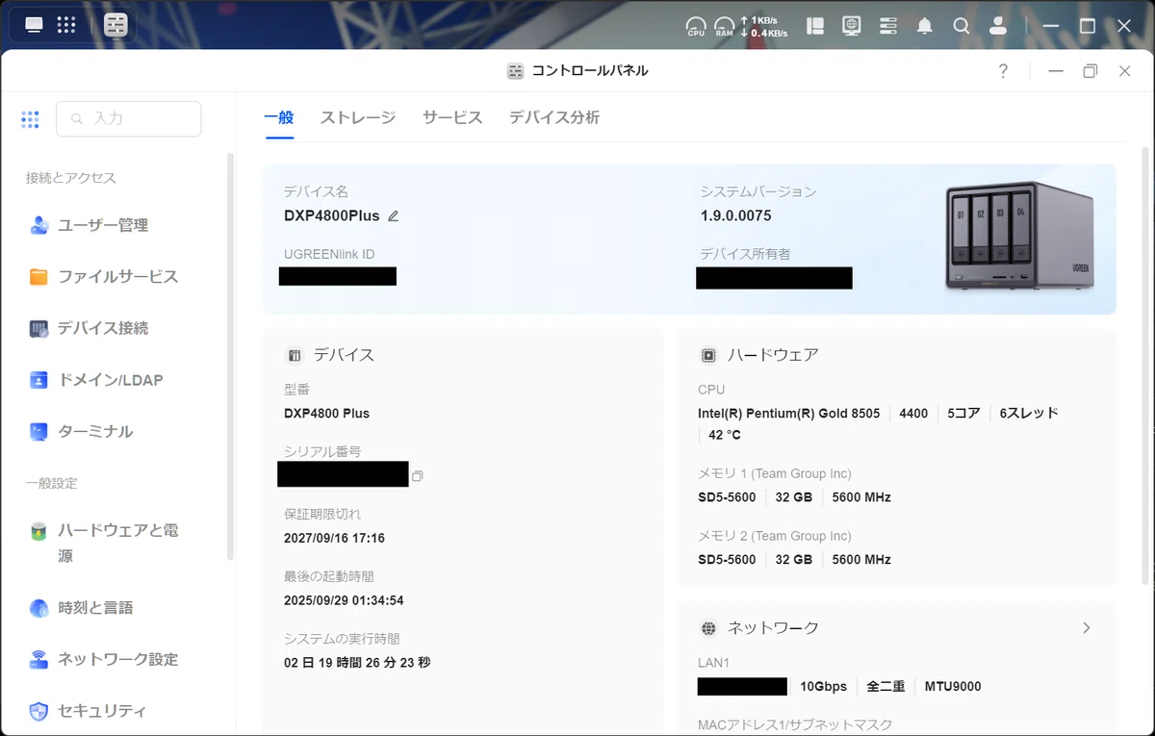Click the セキュリティ shield icon
The image size is (1155, 736).
point(38,712)
